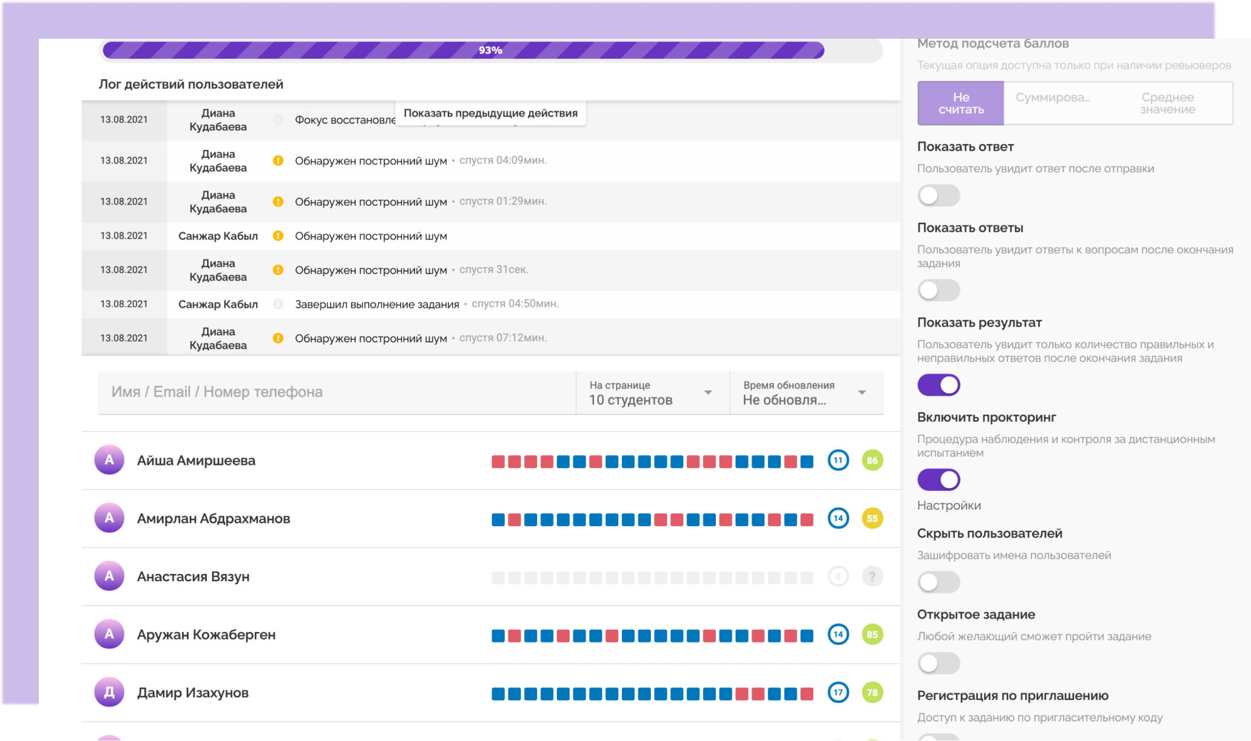1251x741 pixels.
Task: Open Аружан Кожаберген student name
Action: [206, 634]
